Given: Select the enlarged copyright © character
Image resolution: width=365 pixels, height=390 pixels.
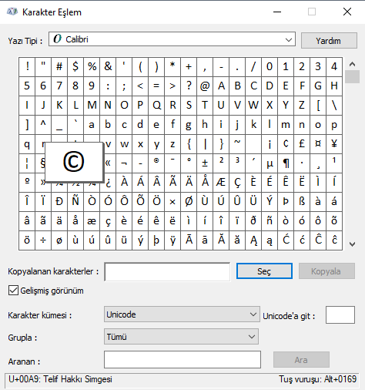Looking at the screenshot, I should pyautogui.click(x=74, y=162).
